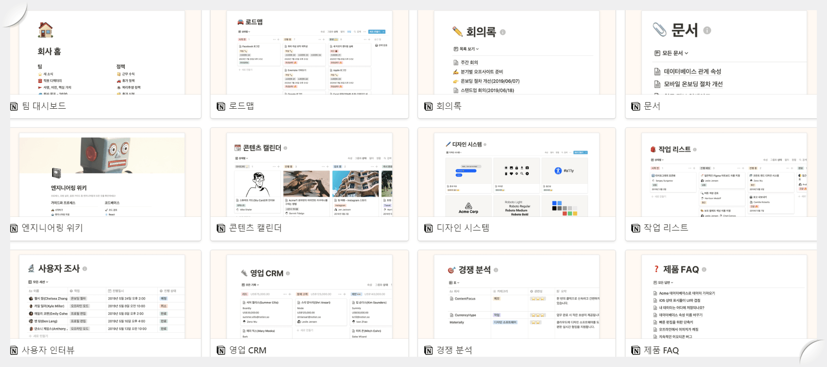Open the 사용자 인터뷰 template caption link
Screen dimensions: 827x367
click(48, 350)
